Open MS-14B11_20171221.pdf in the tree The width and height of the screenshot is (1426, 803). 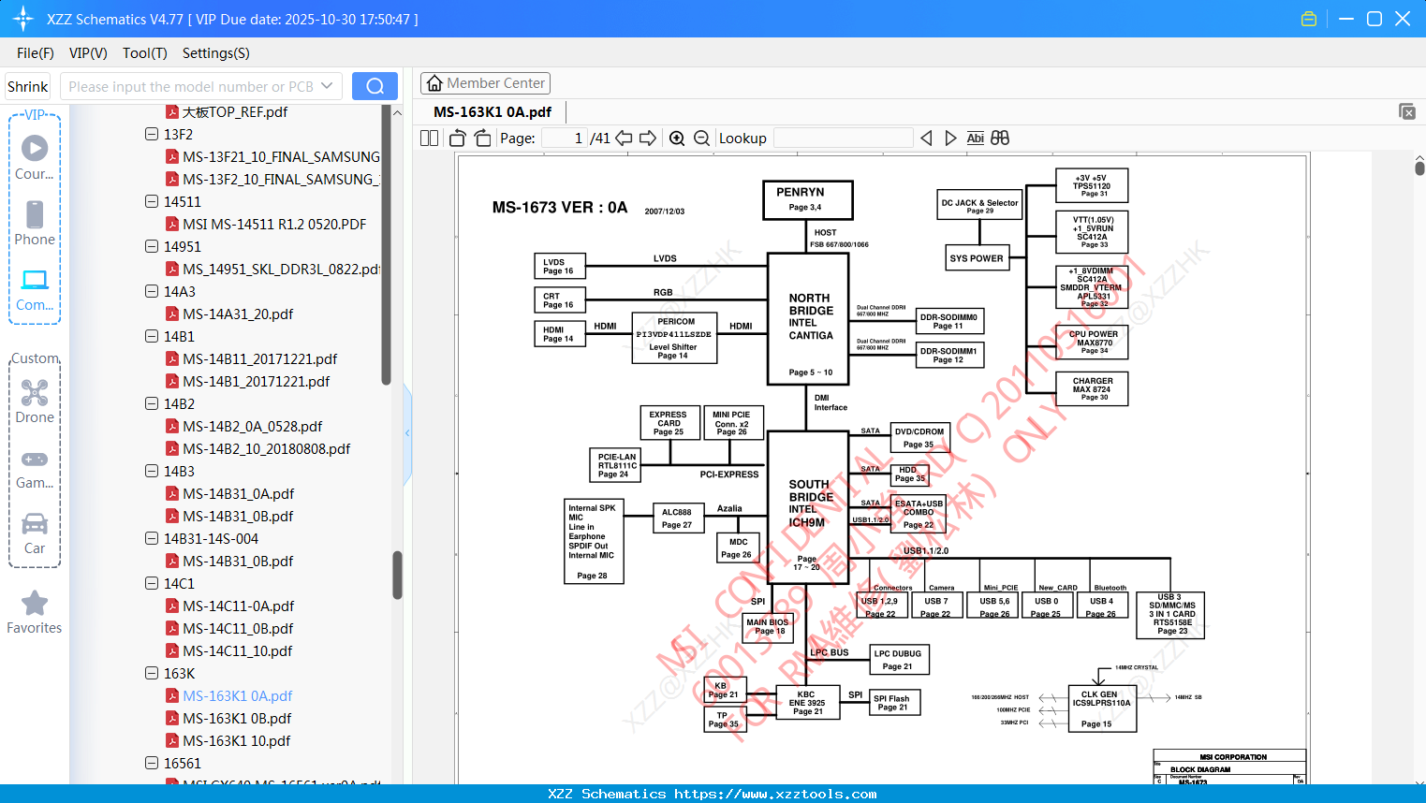point(260,359)
